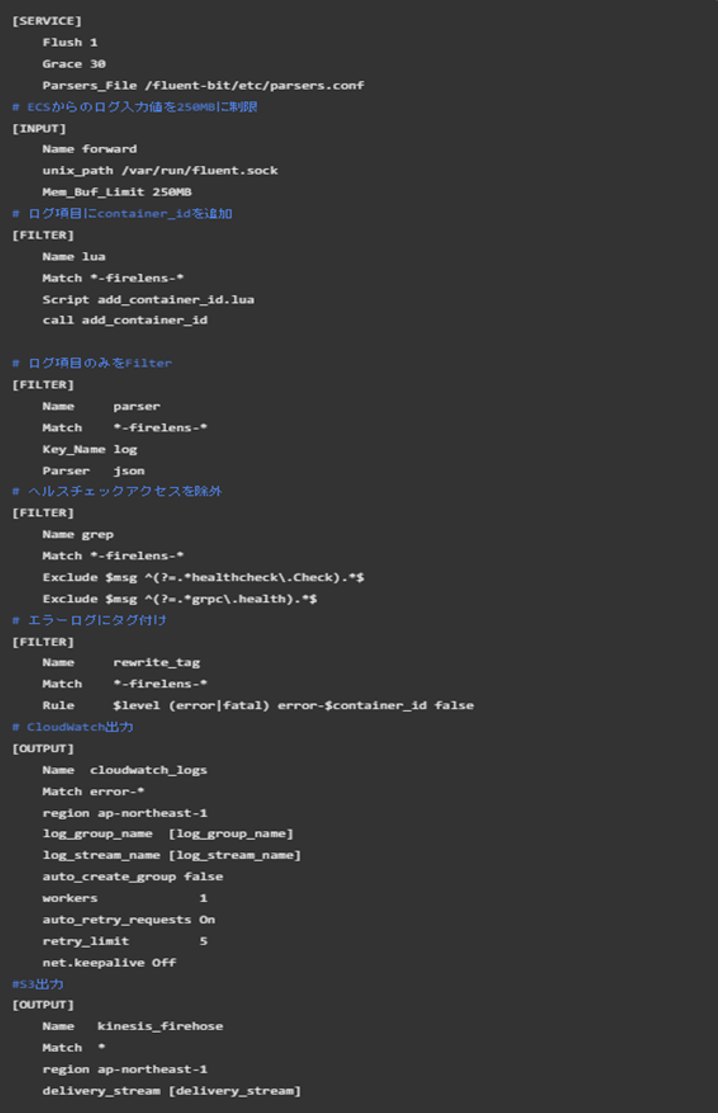
Task: Click the Name kinesis_firehose line
Action: point(133,1026)
